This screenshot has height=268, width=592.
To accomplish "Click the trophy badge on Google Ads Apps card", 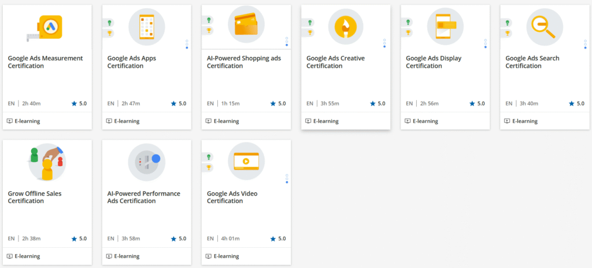I will pyautogui.click(x=109, y=33).
